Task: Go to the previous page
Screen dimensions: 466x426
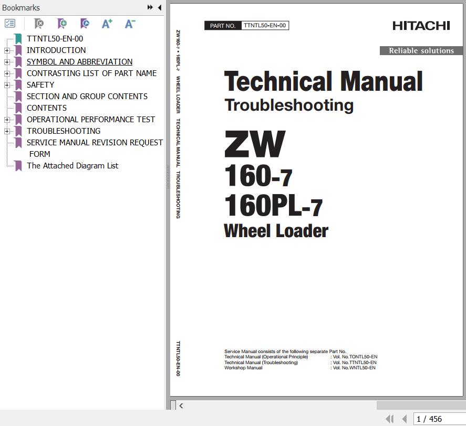Action: point(405,419)
